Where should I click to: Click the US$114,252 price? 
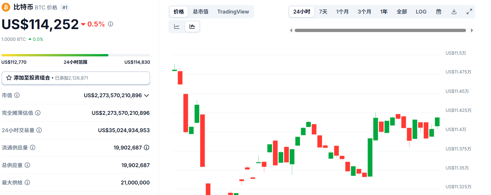coord(40,24)
